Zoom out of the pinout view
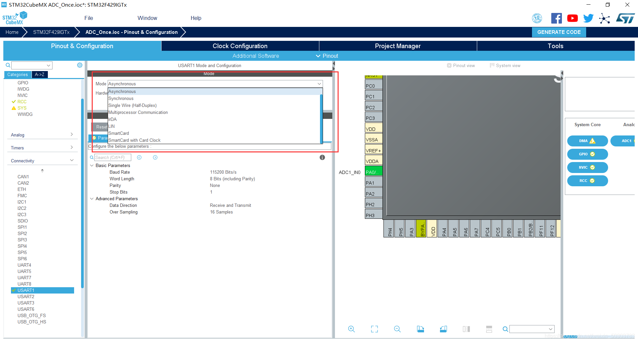Viewport: 638px width, 342px height. [x=397, y=329]
